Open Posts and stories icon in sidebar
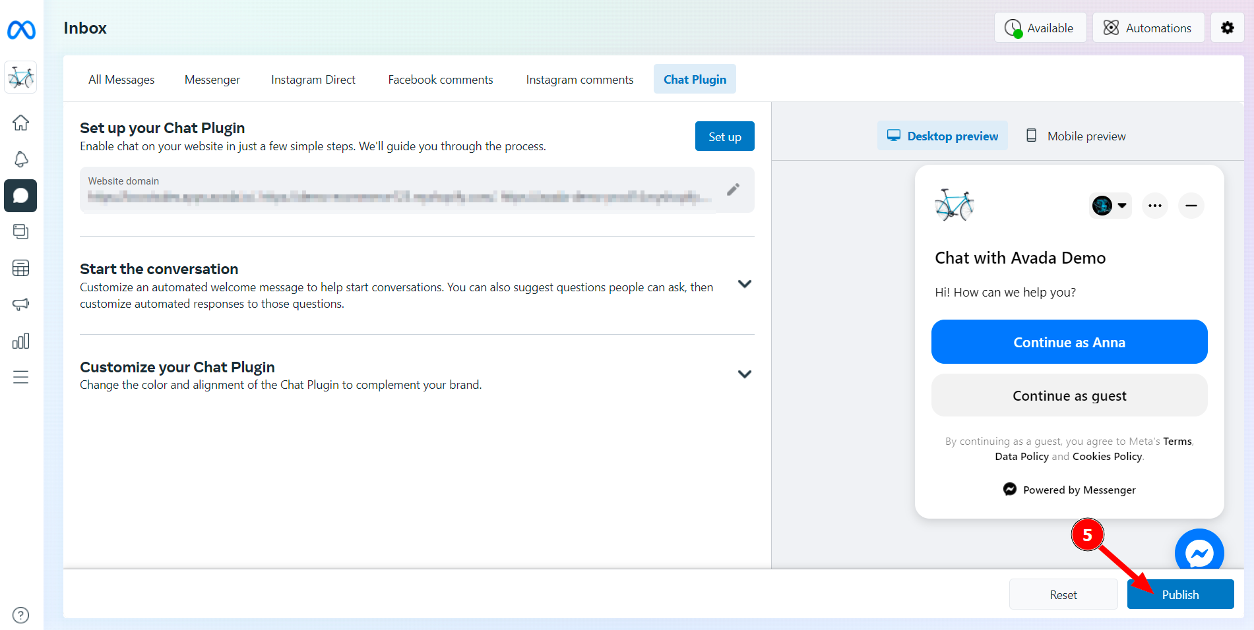The height and width of the screenshot is (630, 1254). click(20, 232)
